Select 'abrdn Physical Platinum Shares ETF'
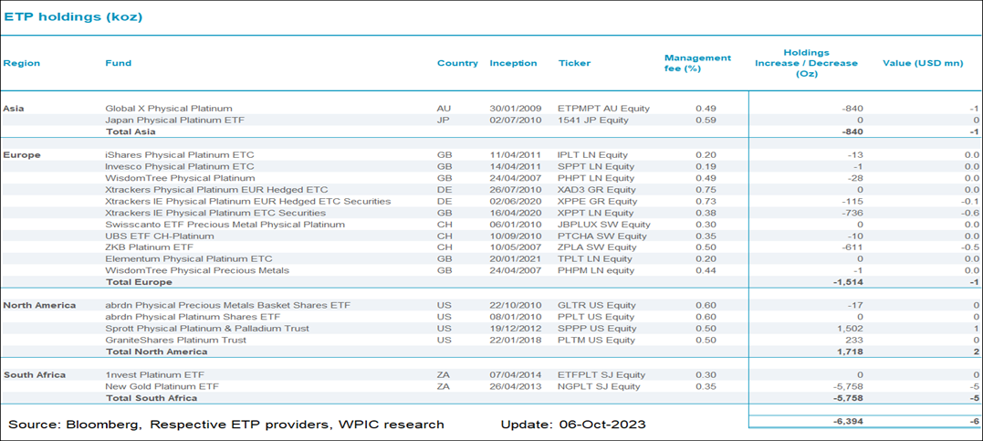 193,317
